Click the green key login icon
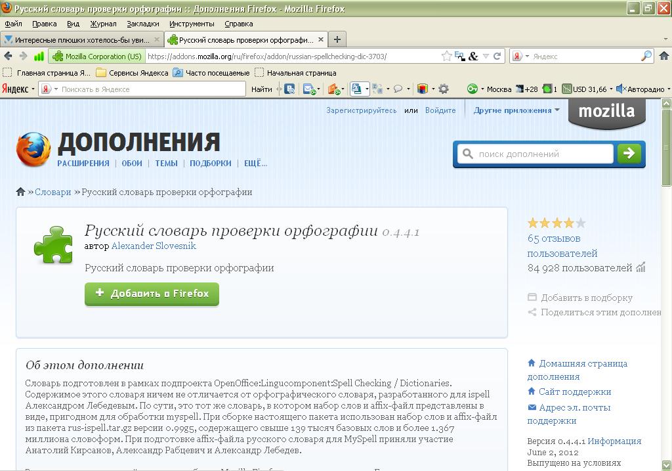This screenshot has width=672, height=471. click(472, 89)
